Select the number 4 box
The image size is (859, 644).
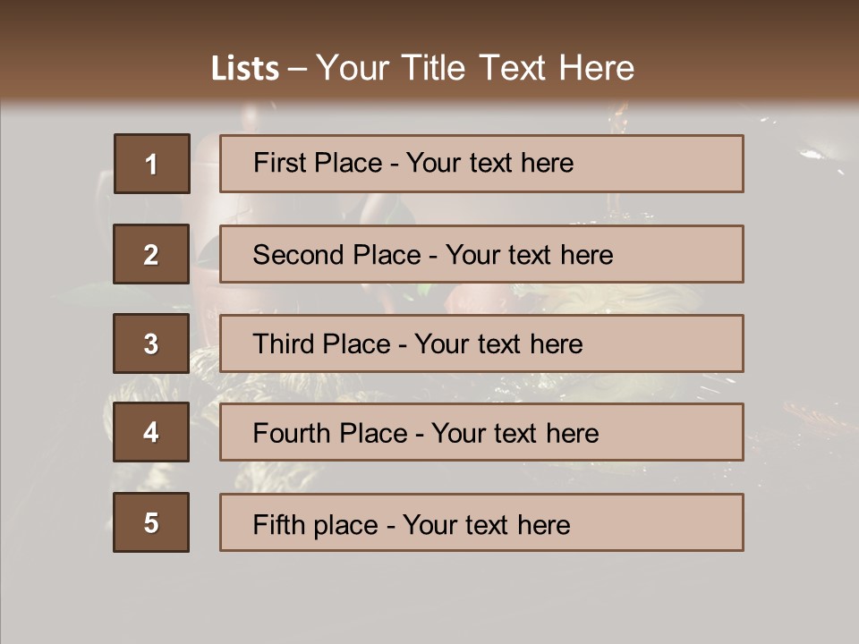tap(151, 433)
